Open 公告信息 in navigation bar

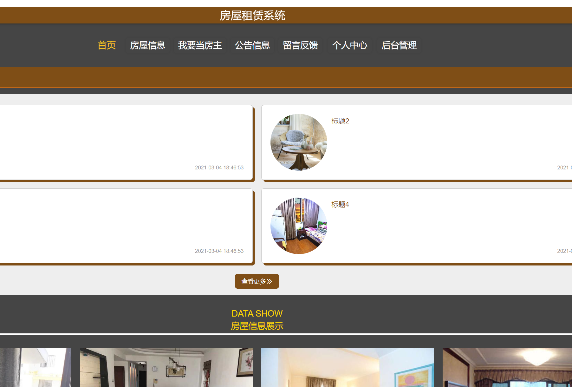pos(252,45)
